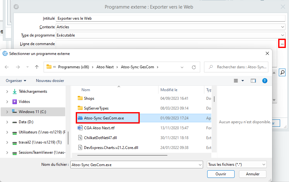289x182 pixels.
Task: Expand Windows 11 (C:) drive
Action: [7, 112]
